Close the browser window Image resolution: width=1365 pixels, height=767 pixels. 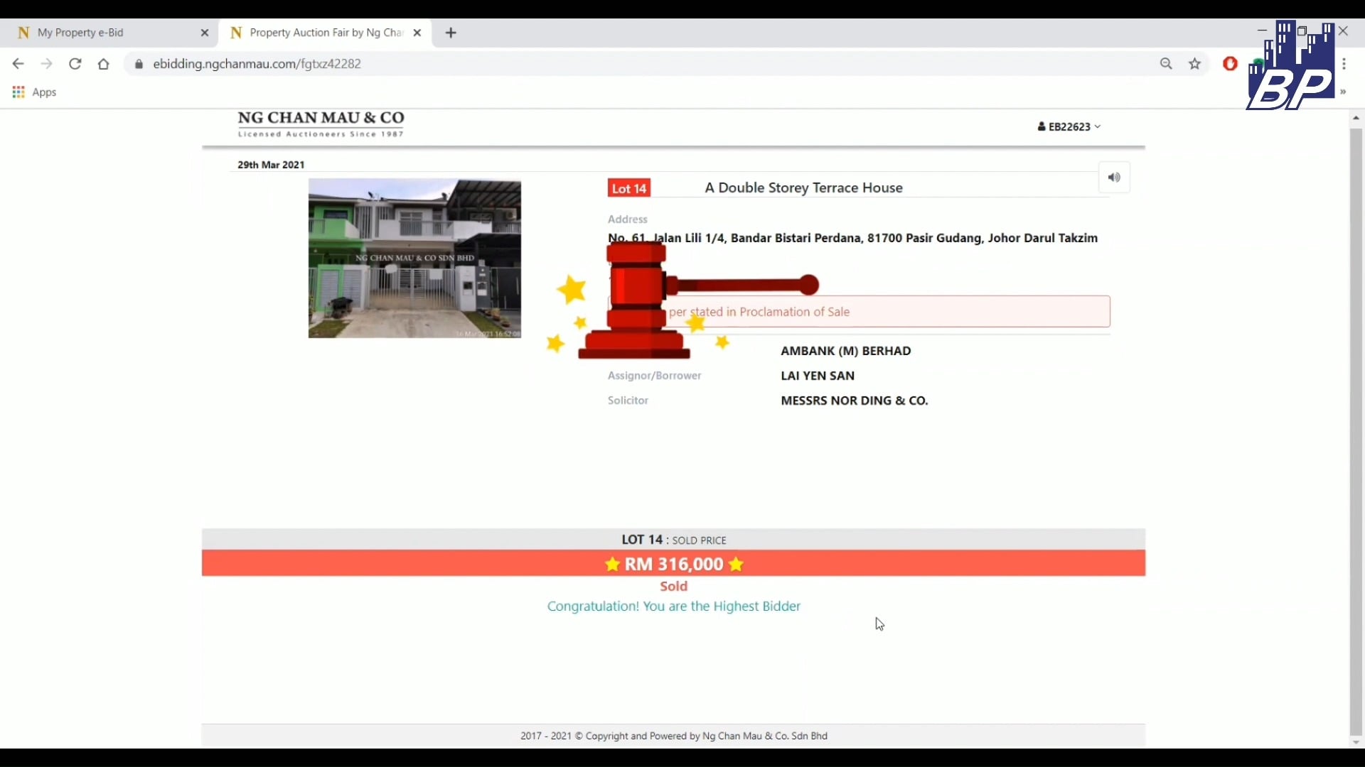(1343, 31)
